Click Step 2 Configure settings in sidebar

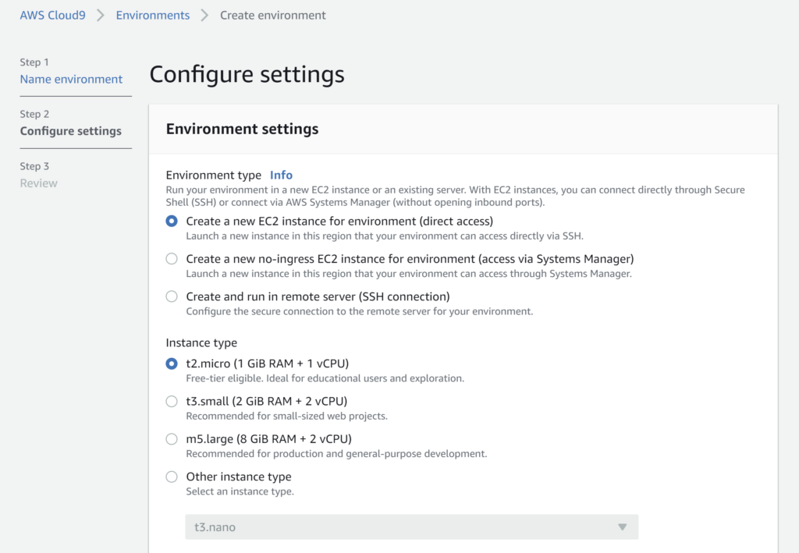[71, 131]
